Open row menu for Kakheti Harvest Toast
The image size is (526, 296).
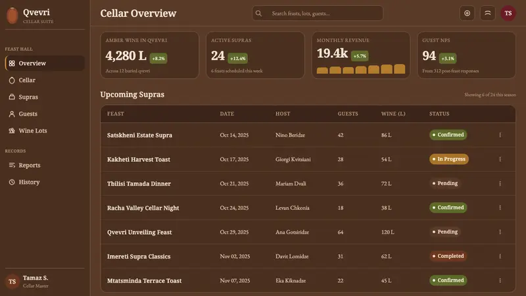click(500, 159)
